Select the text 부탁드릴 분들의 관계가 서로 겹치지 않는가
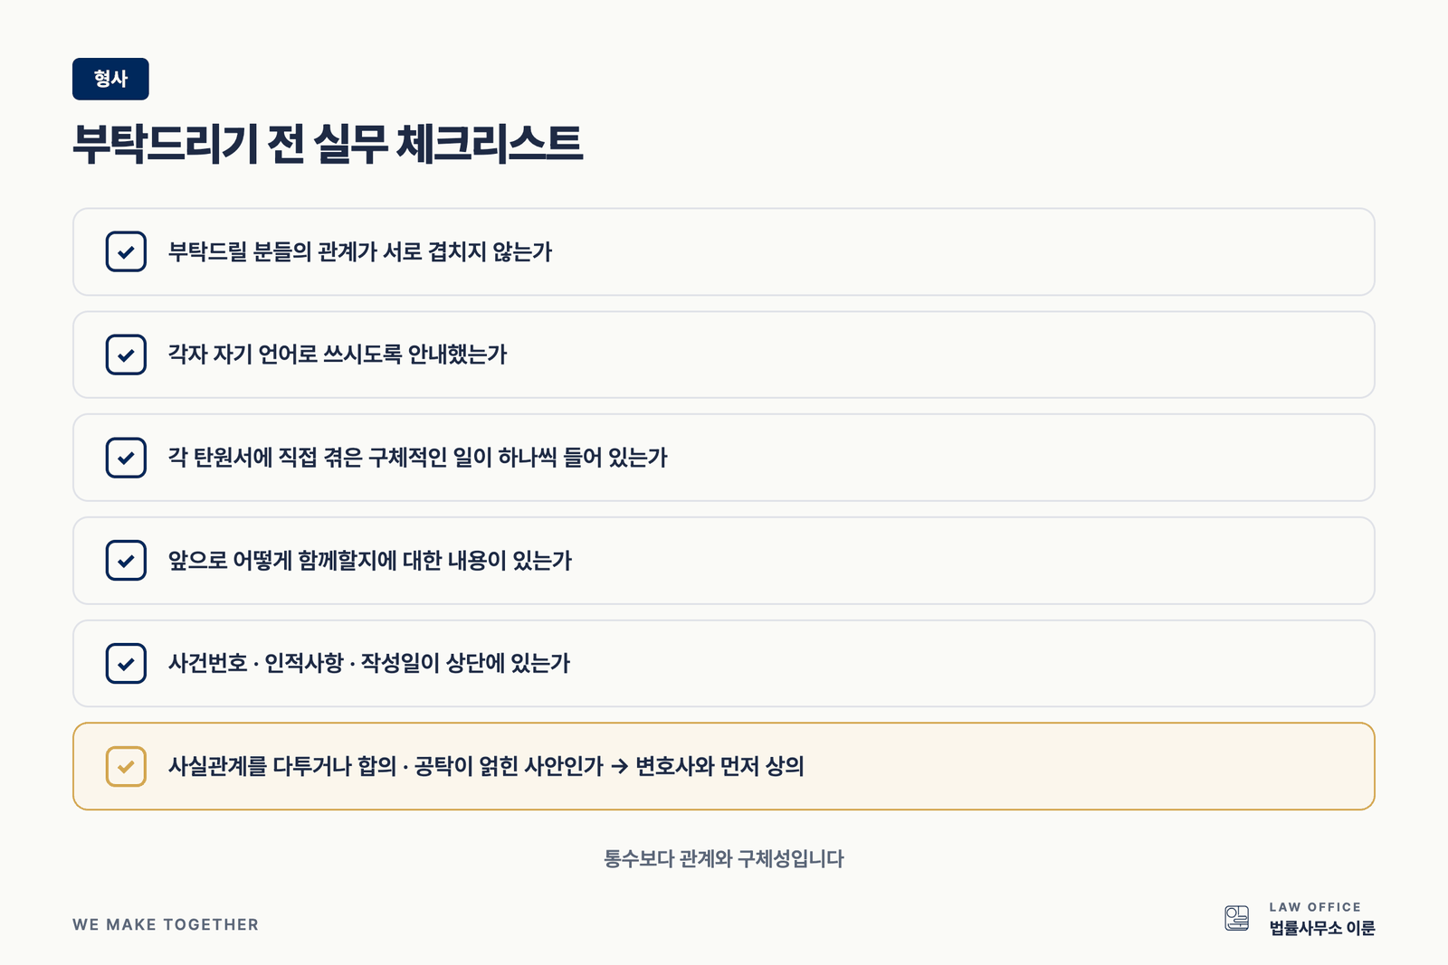The image size is (1448, 965). [360, 251]
